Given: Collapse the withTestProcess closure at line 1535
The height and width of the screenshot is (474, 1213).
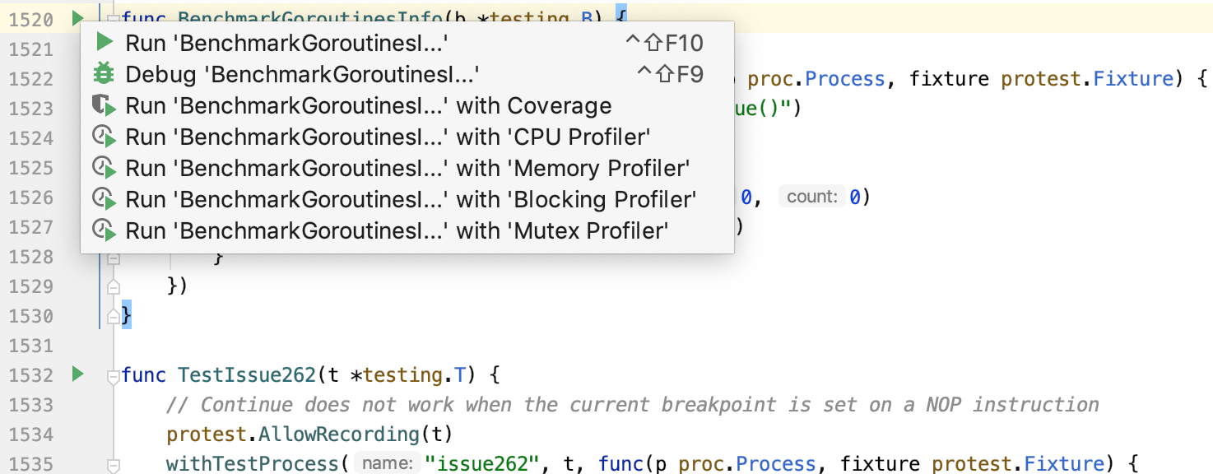Looking at the screenshot, I should coord(113,466).
